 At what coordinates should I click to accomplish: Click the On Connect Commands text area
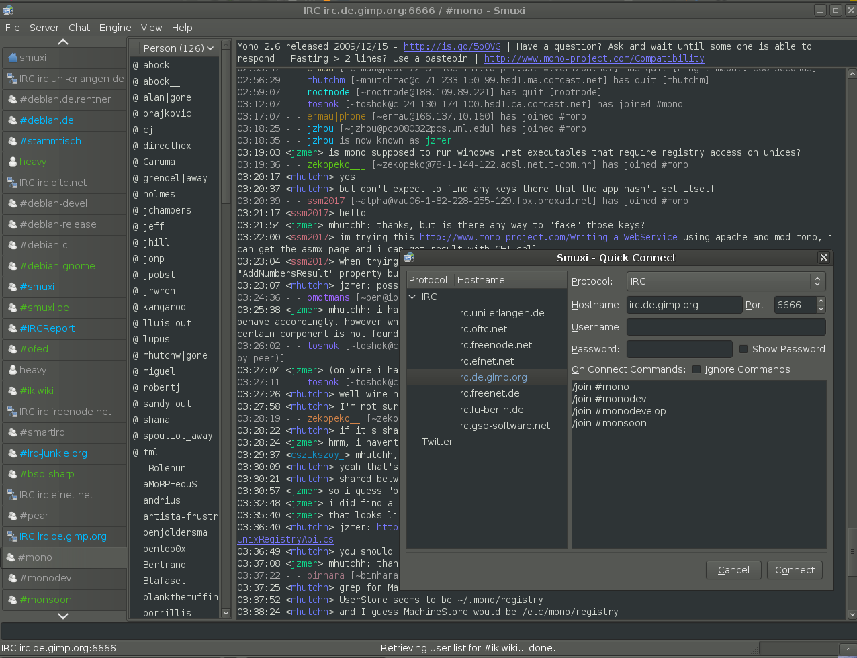[x=698, y=464]
